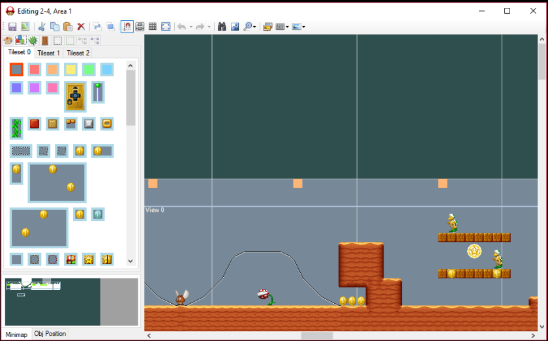
Task: Click the Cut scissors icon
Action: click(42, 27)
